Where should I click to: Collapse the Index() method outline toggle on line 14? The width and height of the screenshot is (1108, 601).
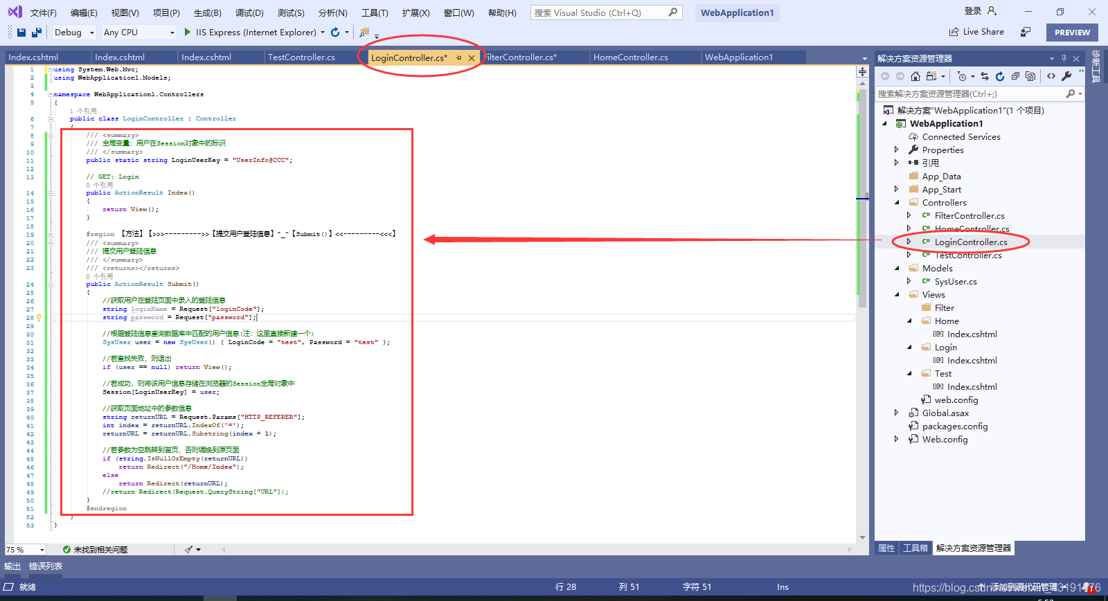click(51, 193)
